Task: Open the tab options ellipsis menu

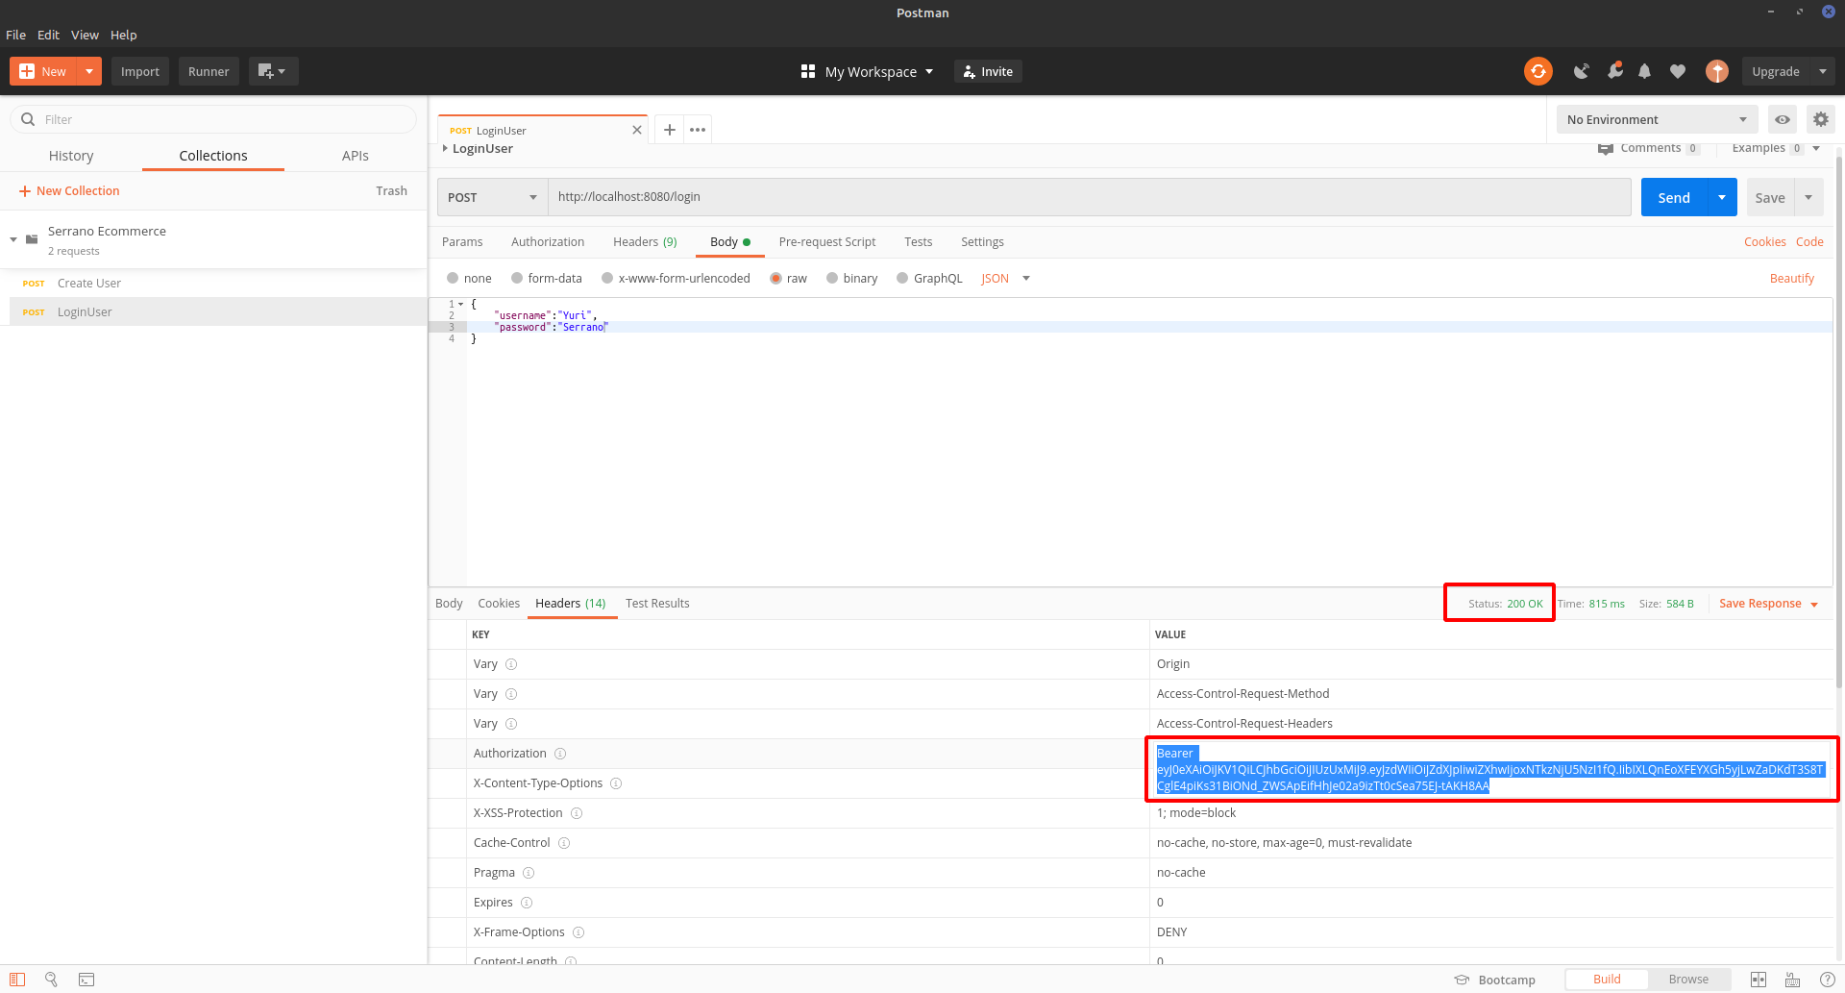Action: point(698,130)
